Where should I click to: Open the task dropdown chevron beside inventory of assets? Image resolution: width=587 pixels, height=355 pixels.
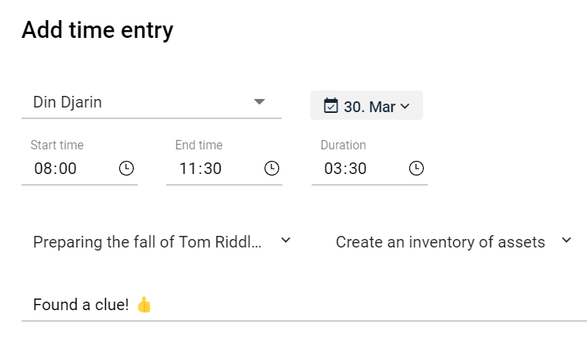[x=566, y=240]
